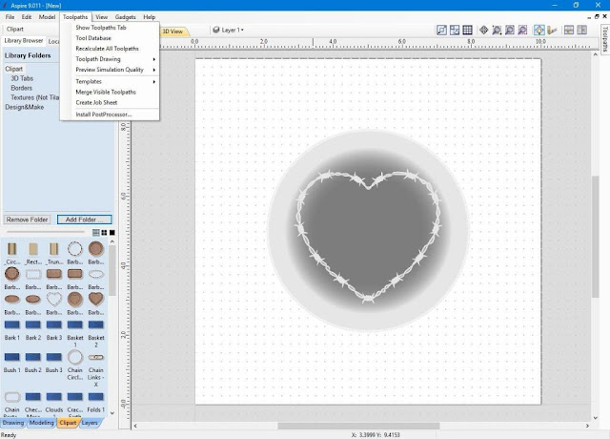Tile views horizontally using toolbar icon
This screenshot has height=439, width=610.
(x=569, y=30)
